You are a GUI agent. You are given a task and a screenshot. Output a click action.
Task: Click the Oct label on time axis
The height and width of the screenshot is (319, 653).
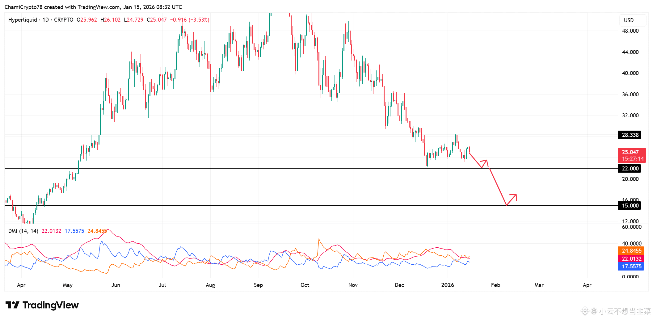[305, 285]
